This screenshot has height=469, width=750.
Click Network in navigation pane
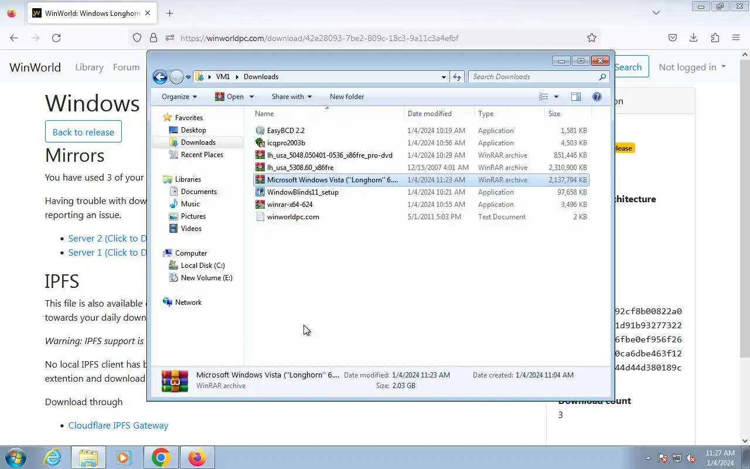click(x=188, y=303)
